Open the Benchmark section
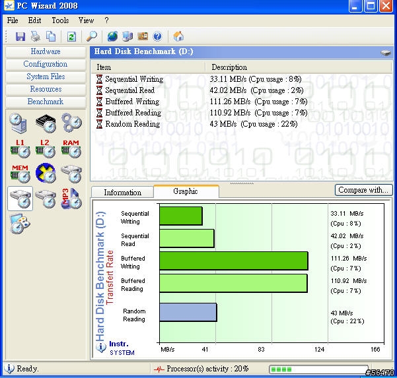Screen dimensions: 397x378 pos(46,102)
